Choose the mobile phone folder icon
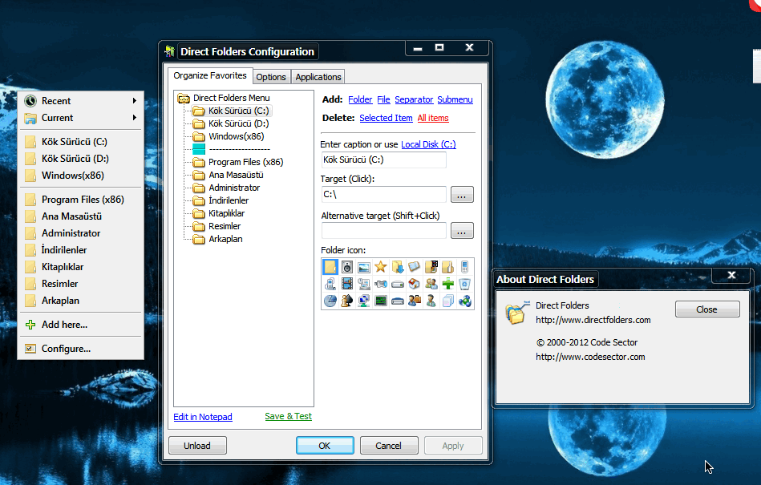The height and width of the screenshot is (485, 761). 464,267
